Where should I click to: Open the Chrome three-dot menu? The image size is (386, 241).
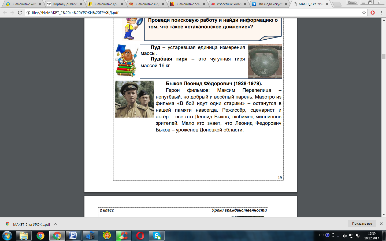coord(381,13)
